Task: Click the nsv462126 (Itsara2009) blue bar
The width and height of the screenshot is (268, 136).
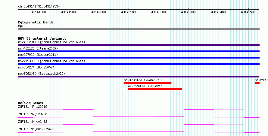Action: click(139, 51)
